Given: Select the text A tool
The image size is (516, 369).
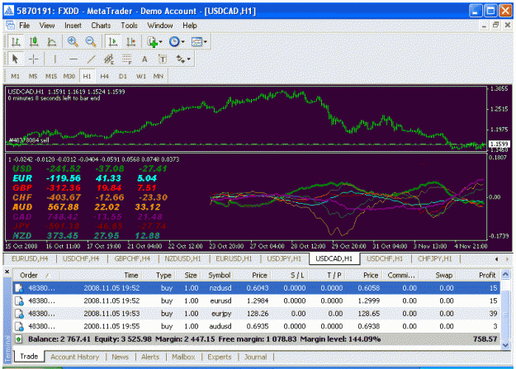Looking at the screenshot, I should coord(144,59).
